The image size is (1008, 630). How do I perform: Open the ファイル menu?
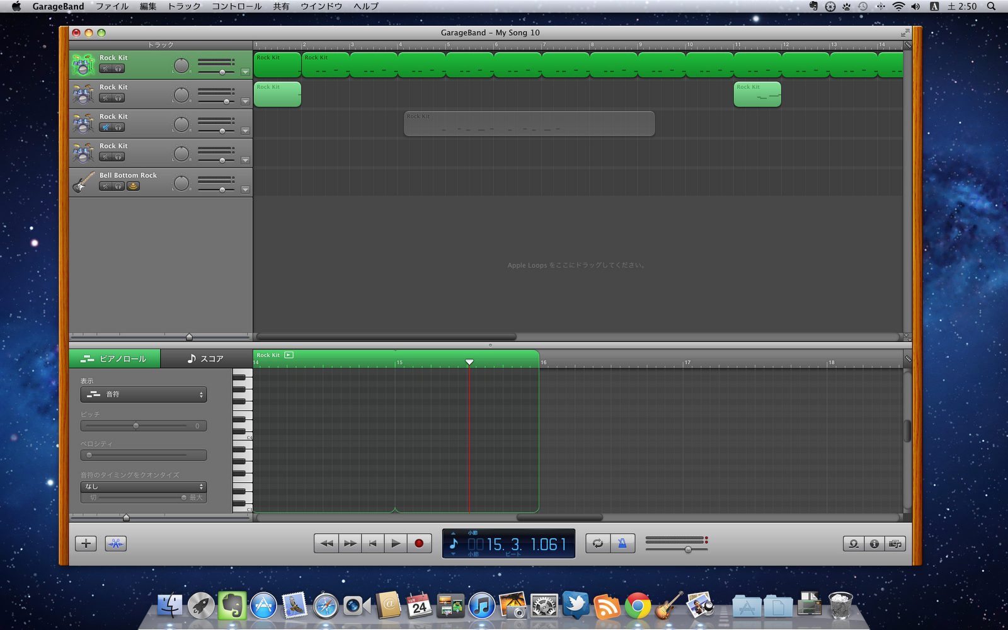112,6
